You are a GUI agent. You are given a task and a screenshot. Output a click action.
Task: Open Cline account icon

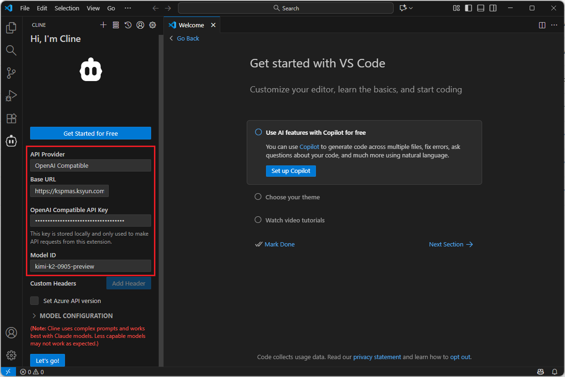pos(140,25)
